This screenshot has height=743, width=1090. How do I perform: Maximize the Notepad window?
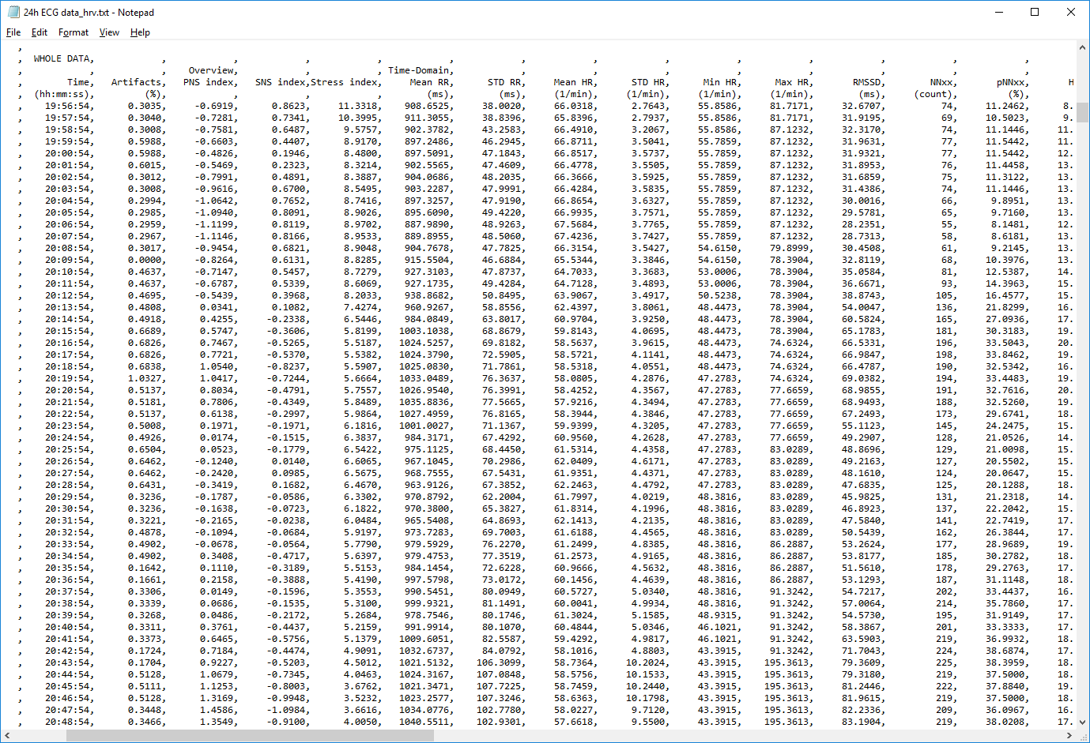(x=1035, y=12)
